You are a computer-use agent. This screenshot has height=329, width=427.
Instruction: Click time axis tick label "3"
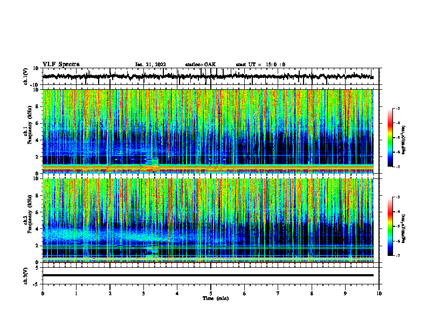click(x=143, y=294)
